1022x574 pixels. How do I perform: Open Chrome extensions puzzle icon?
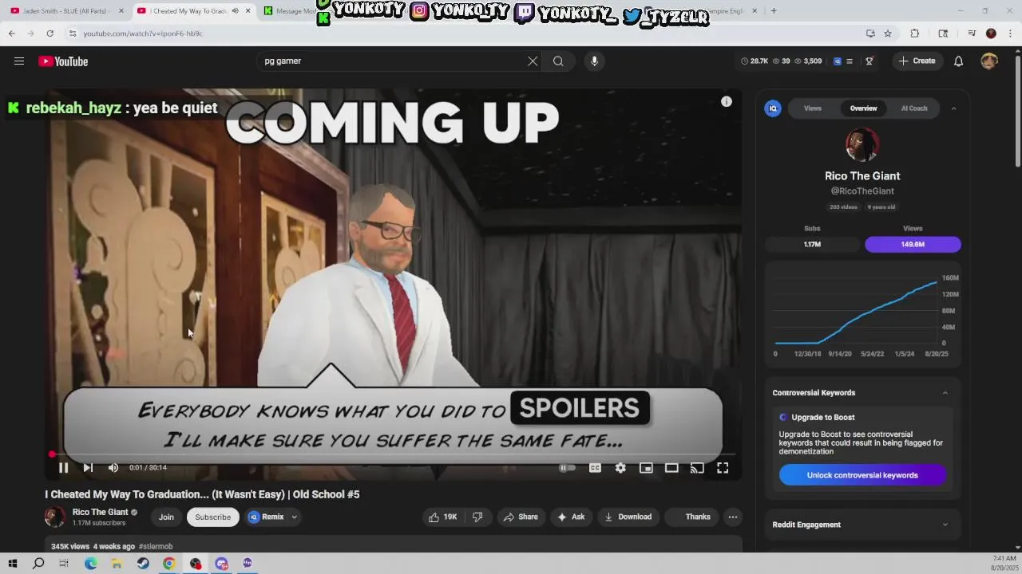pos(915,33)
